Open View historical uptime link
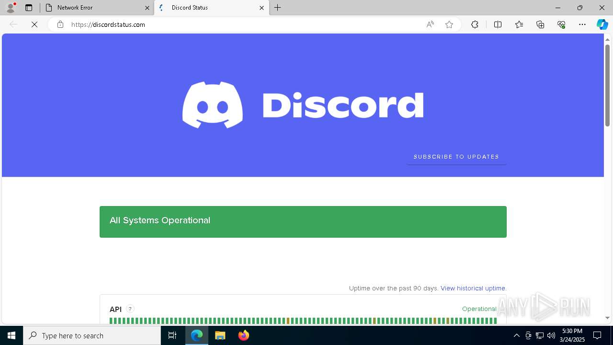The width and height of the screenshot is (613, 345). pos(473,288)
